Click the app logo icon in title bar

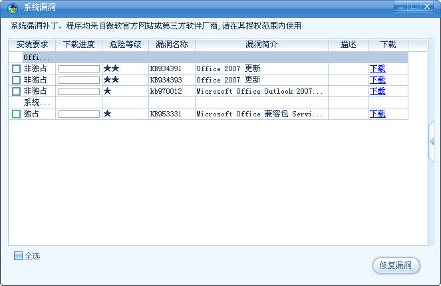(13, 8)
